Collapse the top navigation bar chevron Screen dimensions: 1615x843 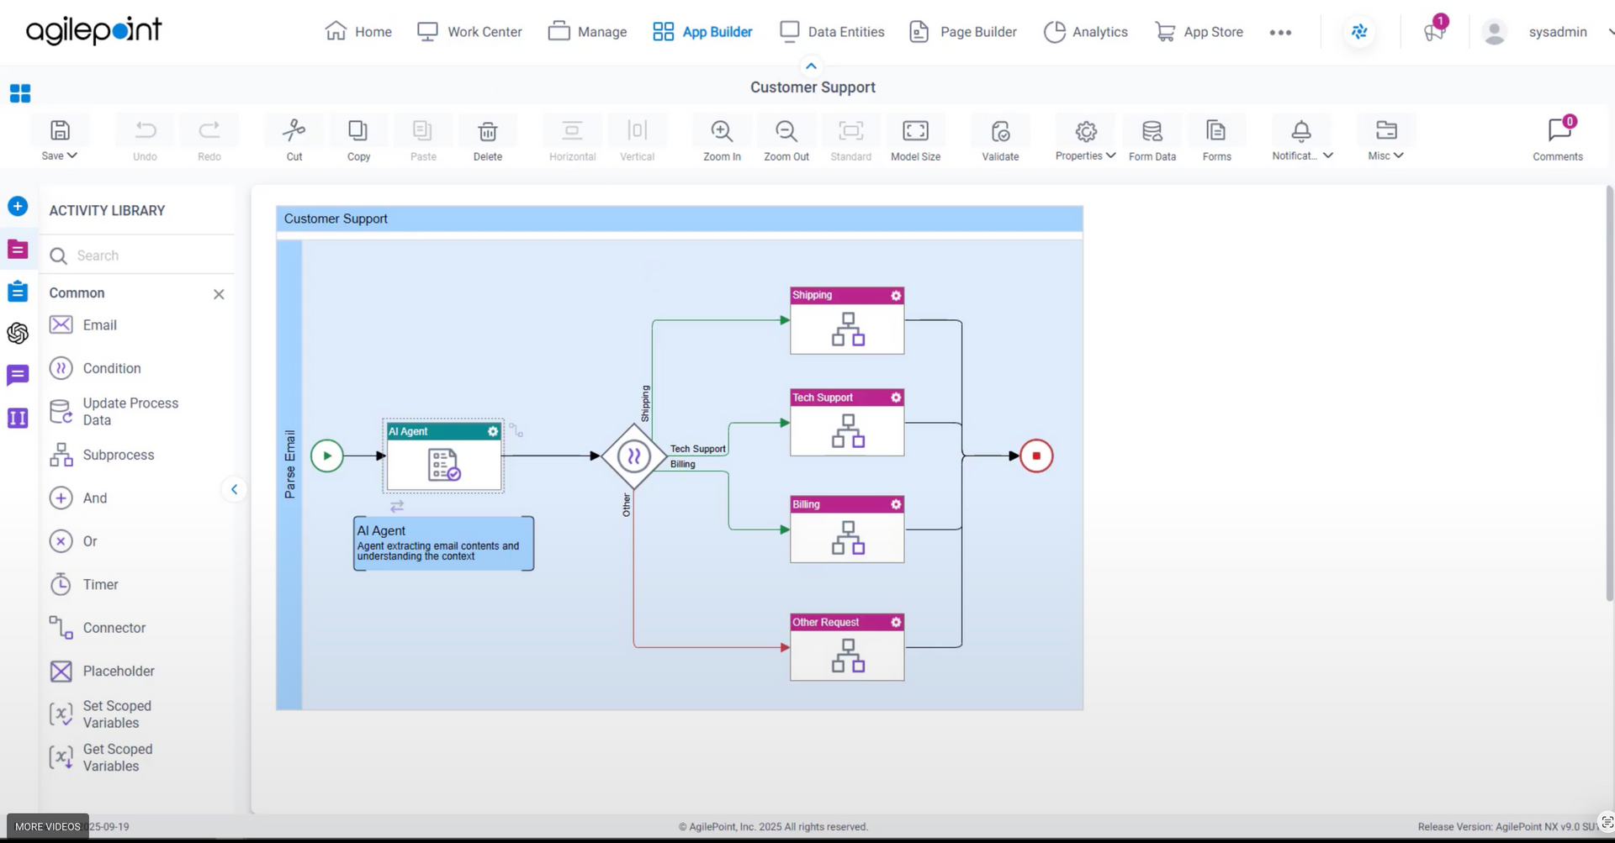[811, 66]
